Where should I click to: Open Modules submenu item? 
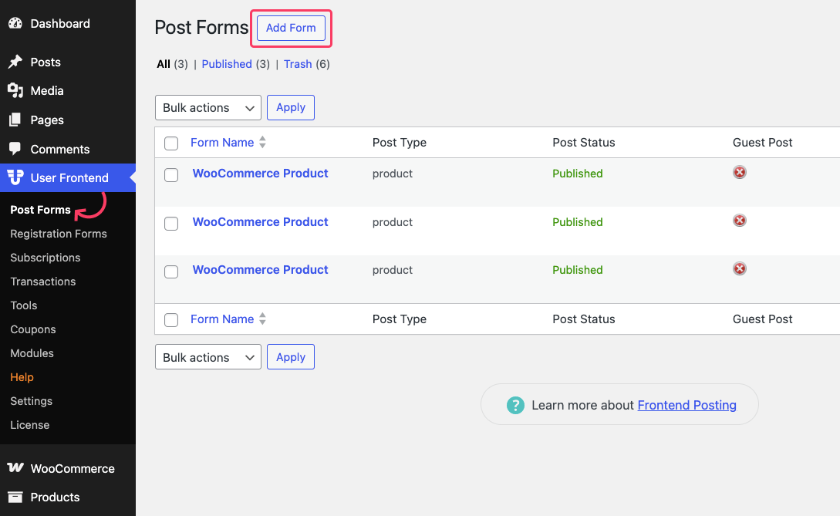[32, 353]
